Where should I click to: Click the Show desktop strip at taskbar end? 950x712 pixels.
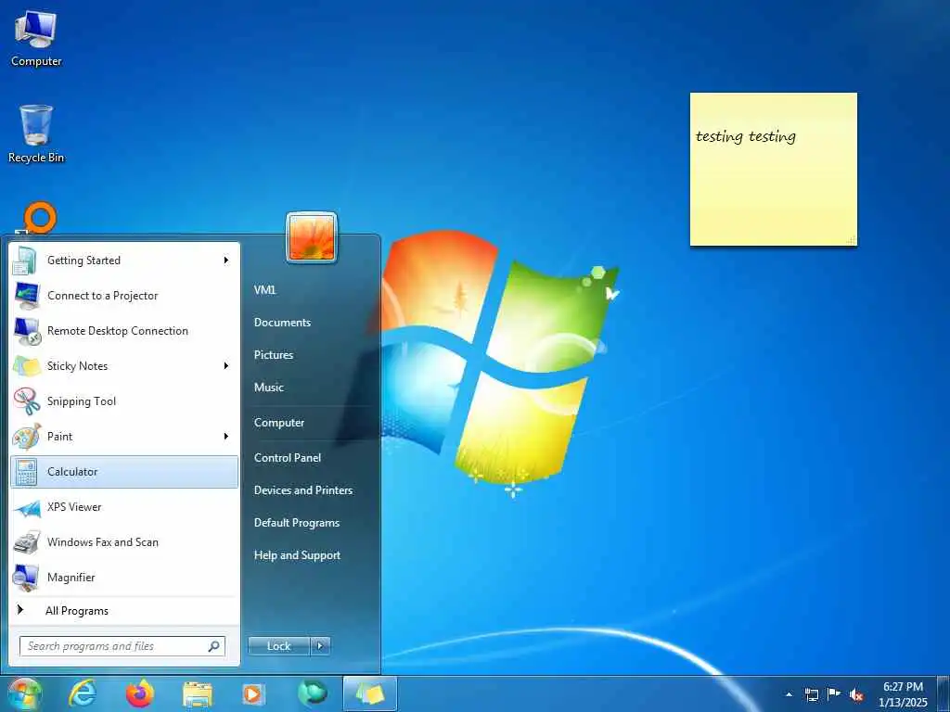click(944, 694)
